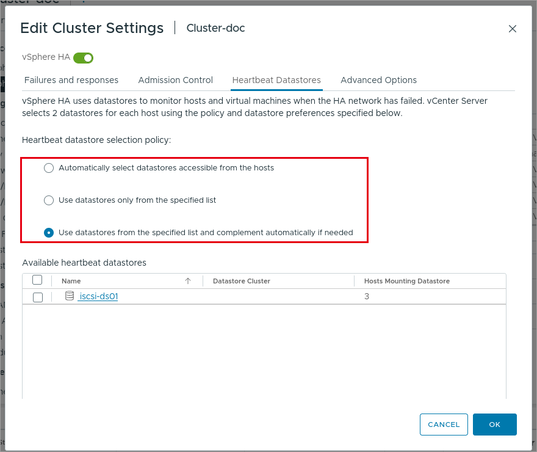Tick the iscsi-ds01 datastore checkbox
Screen dimensions: 537x452
(38, 297)
